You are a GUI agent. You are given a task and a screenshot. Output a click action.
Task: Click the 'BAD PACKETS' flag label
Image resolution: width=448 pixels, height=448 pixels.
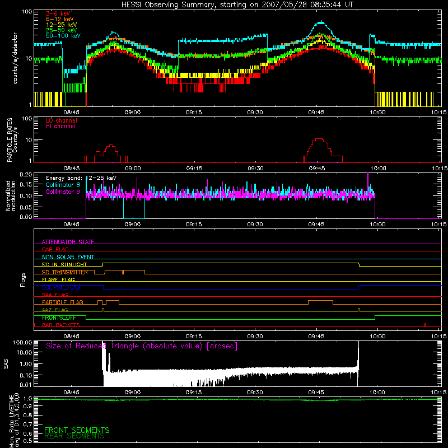click(x=60, y=325)
